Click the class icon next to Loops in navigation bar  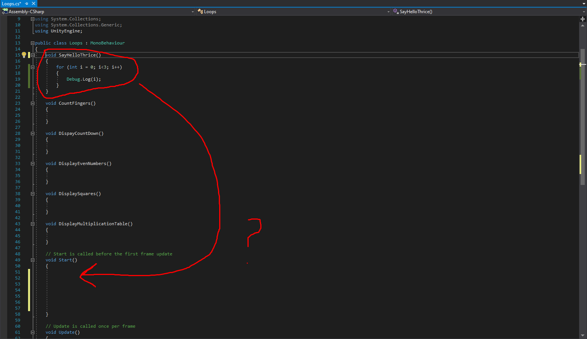point(201,11)
